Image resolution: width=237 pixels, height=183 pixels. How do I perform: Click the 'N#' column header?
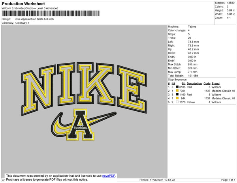coord(173,83)
